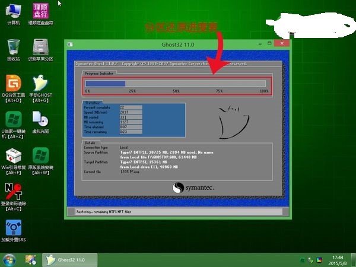Open the 理顺磁盘盘符 shortcut
Screen dimensions: 356x267
coord(40,11)
